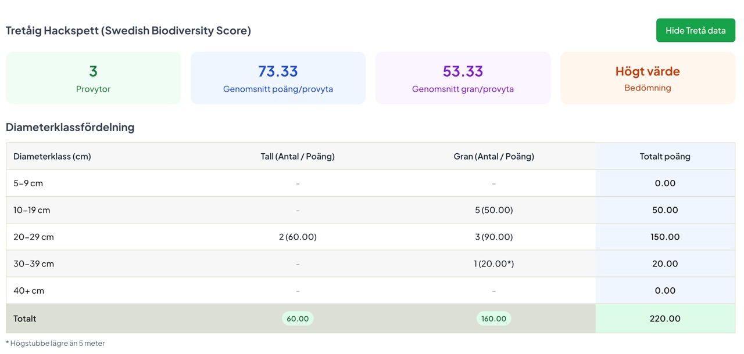Click the Tall (Antal / Poäng) column header
Viewport: 744px width, 354px height.
coord(298,156)
